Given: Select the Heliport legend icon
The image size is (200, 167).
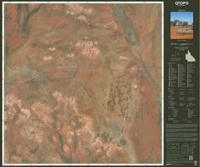Looking at the screenshot, I should [x=188, y=66].
